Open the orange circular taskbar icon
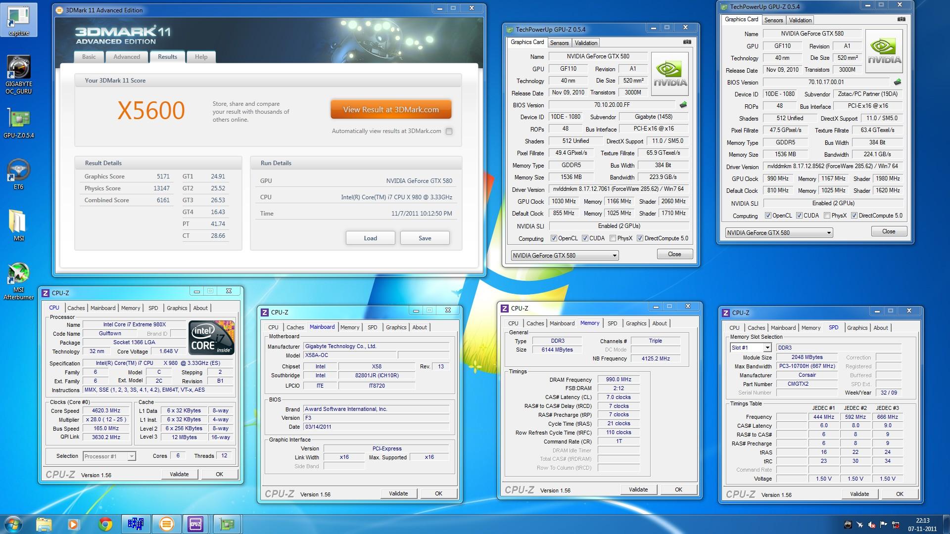Image resolution: width=950 pixels, height=534 pixels. [166, 524]
